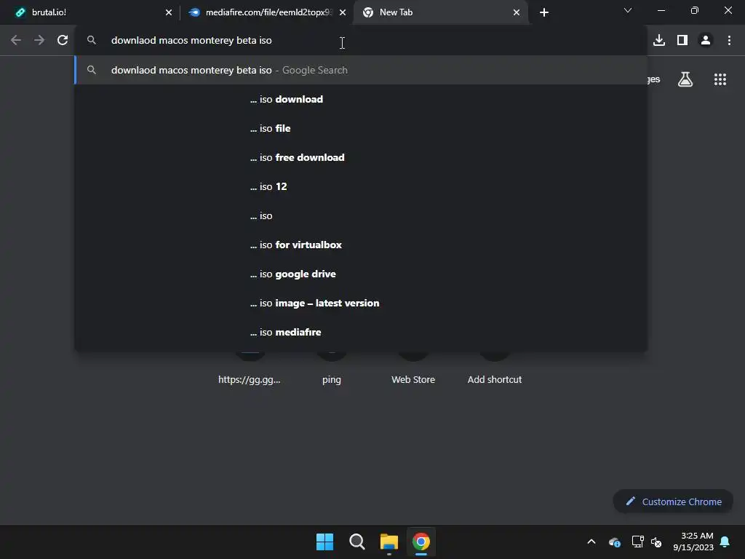Screen dimensions: 745x559
Task: Select suggestion 'iso file'
Action: (361, 128)
